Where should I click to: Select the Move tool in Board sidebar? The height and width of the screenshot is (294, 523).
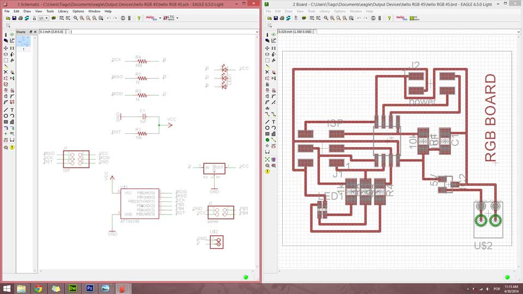click(x=267, y=48)
